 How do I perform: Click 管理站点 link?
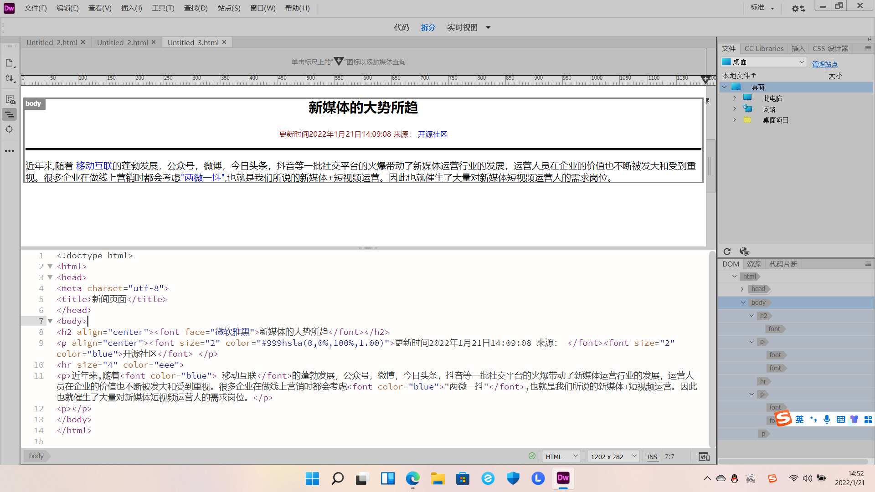point(825,64)
